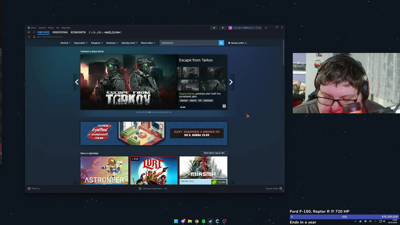Expand the Hardware dropdown

pos(112,43)
